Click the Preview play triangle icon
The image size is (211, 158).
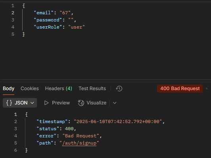[46, 103]
